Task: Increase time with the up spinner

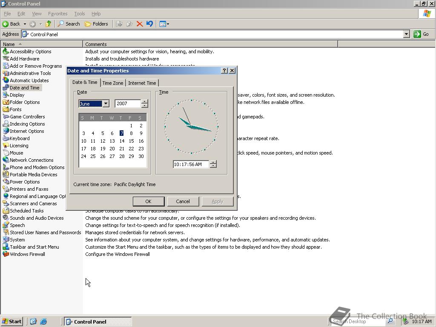Action: tap(213, 162)
